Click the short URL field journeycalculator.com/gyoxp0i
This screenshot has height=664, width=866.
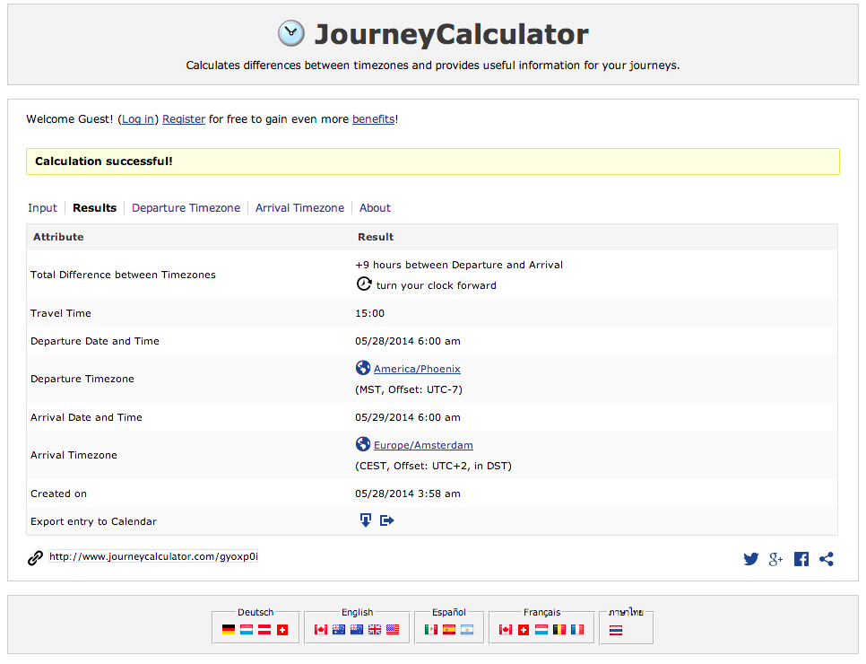coord(153,556)
